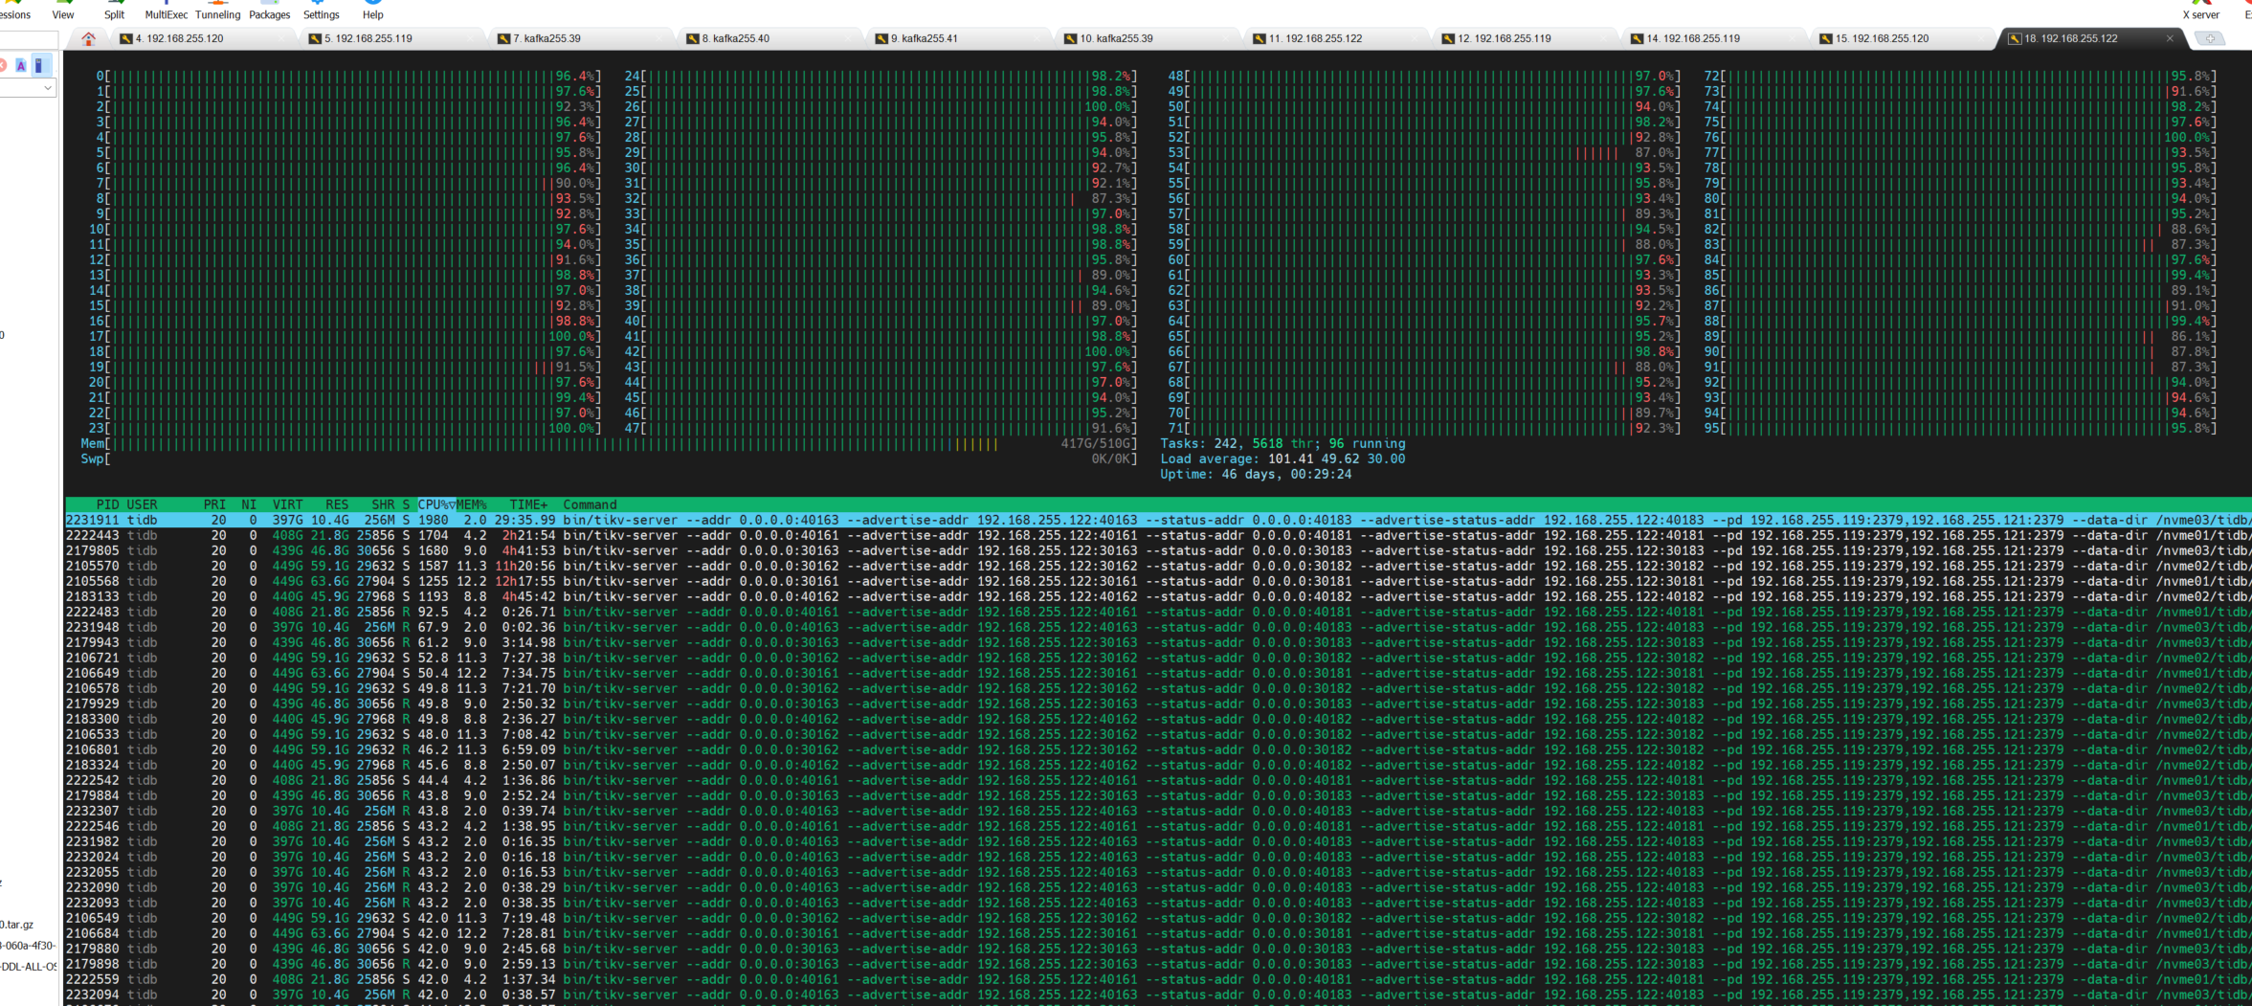Click the CPU 95 usage meter
Image resolution: width=2252 pixels, height=1006 pixels.
pos(1960,428)
